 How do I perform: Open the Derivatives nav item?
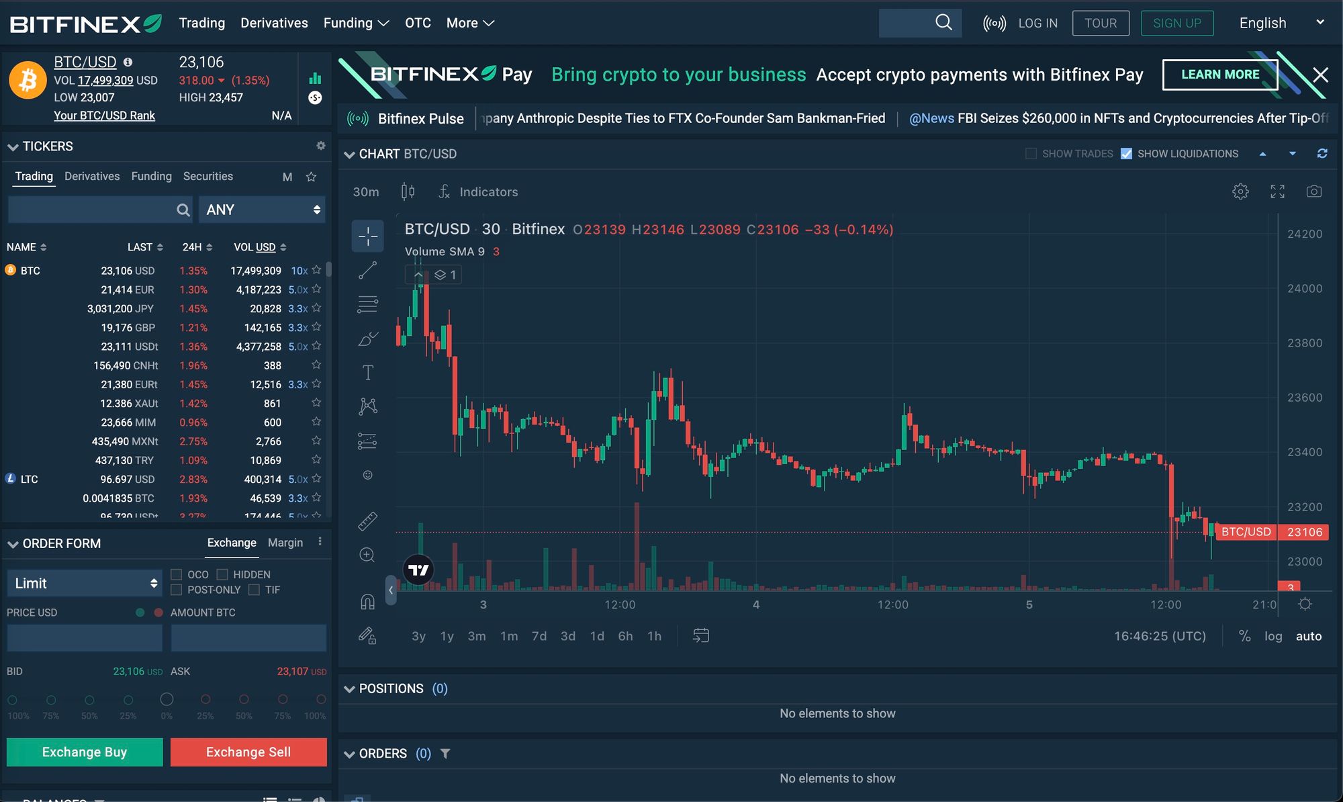(x=274, y=23)
